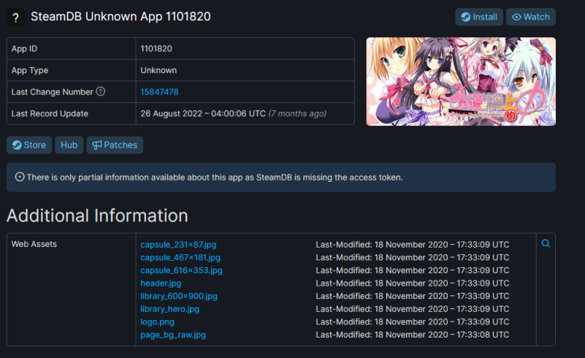Click the magnifier icon in Web Assets
The width and height of the screenshot is (585, 358).
tap(546, 243)
